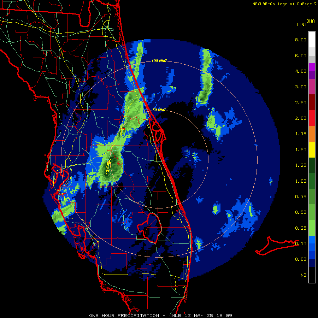This screenshot has height=318, width=318.
Task: Click the 100 NMI range ring label
Action: 159,61
